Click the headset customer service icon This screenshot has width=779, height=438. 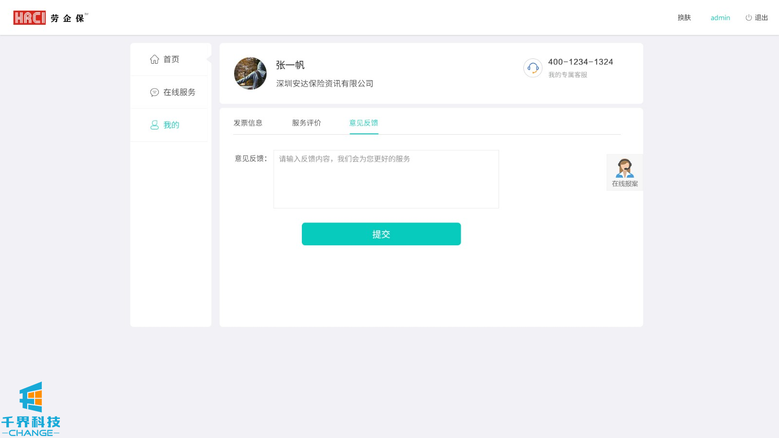click(x=533, y=68)
